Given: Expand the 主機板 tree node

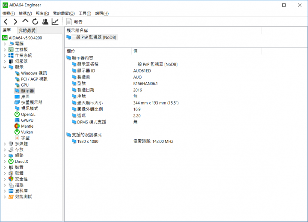Looking at the screenshot, I should (5, 50).
